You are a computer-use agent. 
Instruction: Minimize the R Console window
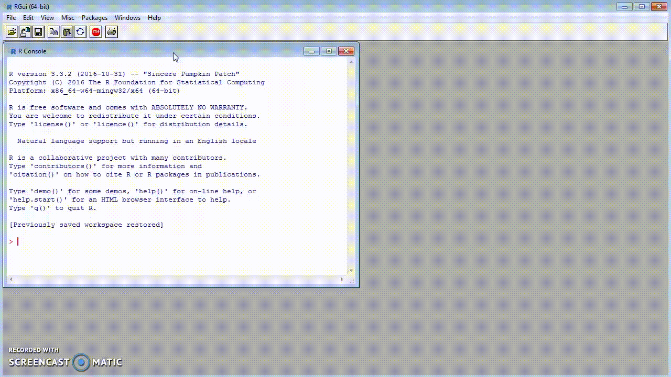(311, 51)
